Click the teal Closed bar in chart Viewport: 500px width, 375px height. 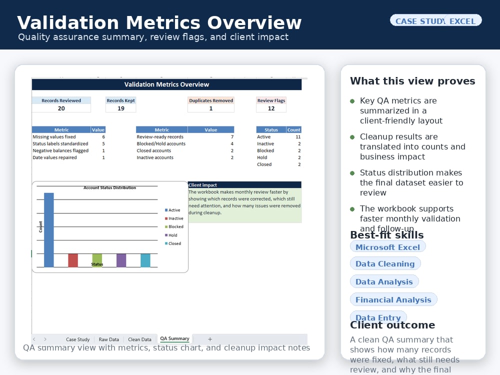[x=145, y=260]
